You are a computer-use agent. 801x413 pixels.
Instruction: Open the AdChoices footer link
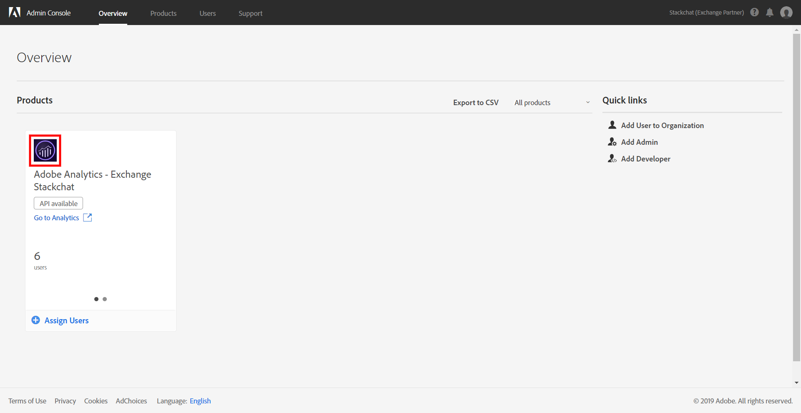[x=131, y=401]
